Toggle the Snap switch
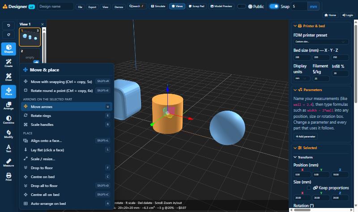This screenshot has width=358, height=212. (274, 6)
